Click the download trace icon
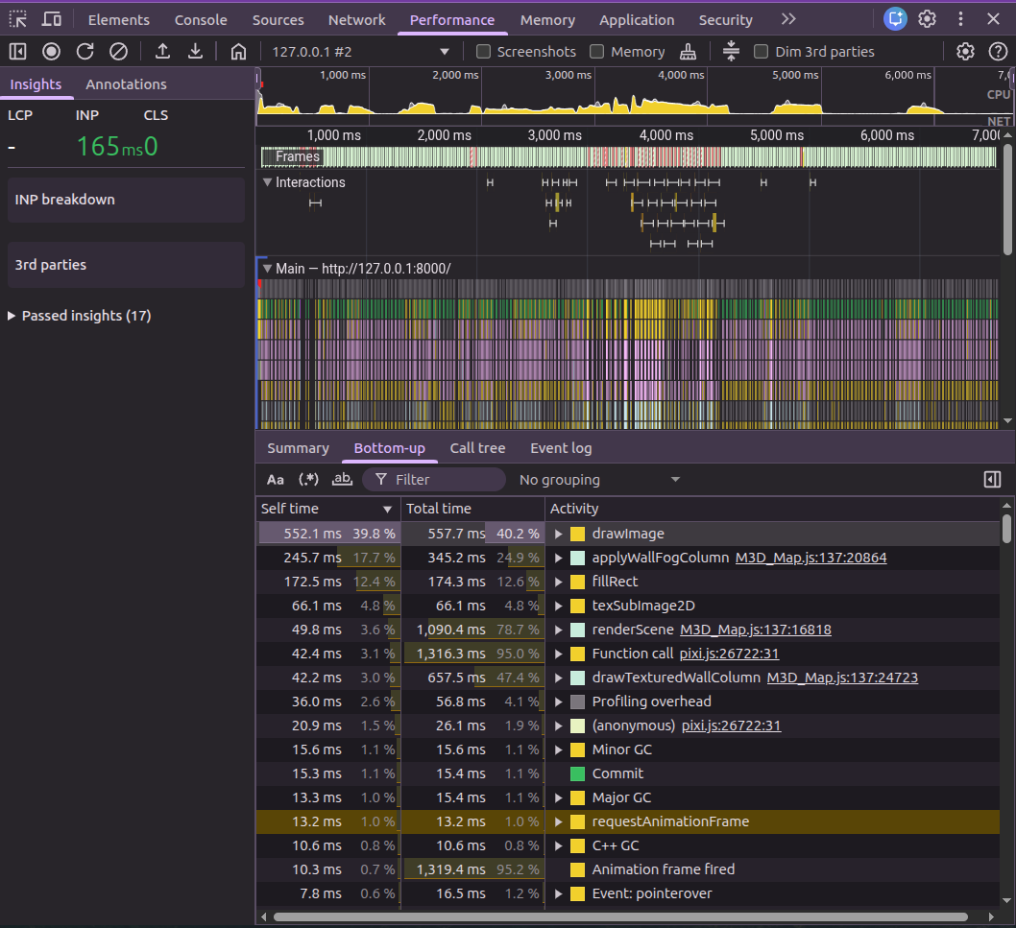 195,51
